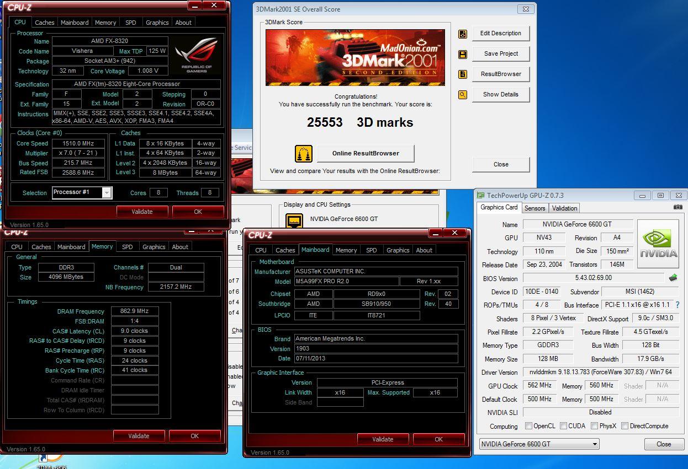This screenshot has height=469, width=688.
Task: Open About tab in top CPU-Z window
Action: pos(183,23)
